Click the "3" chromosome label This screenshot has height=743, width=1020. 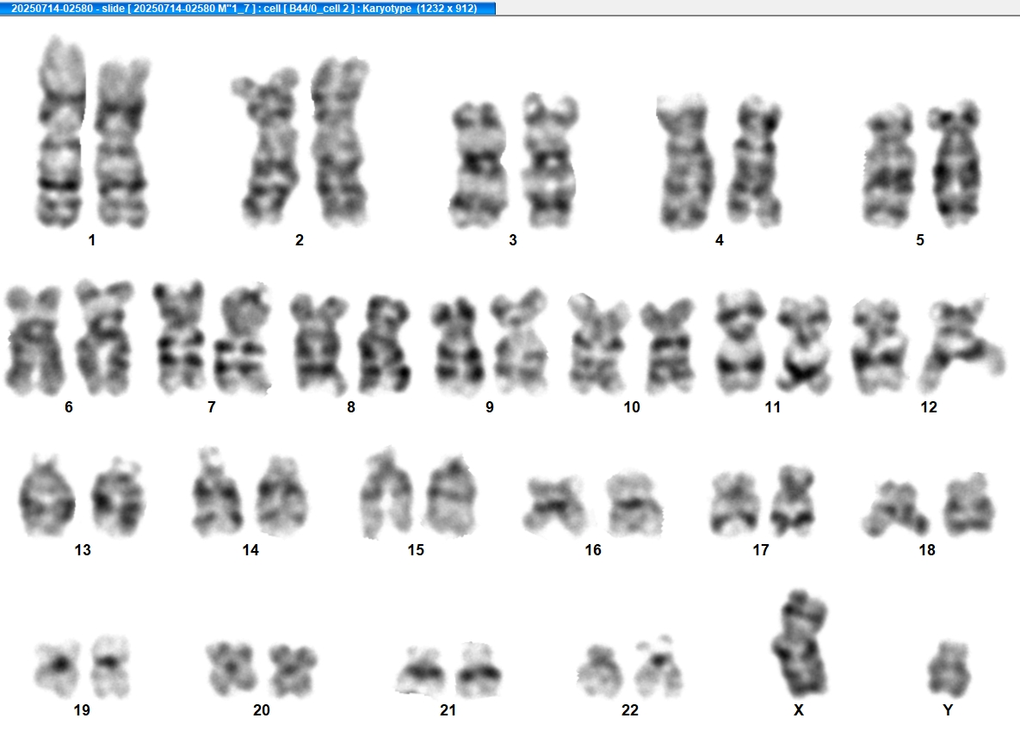tap(513, 241)
